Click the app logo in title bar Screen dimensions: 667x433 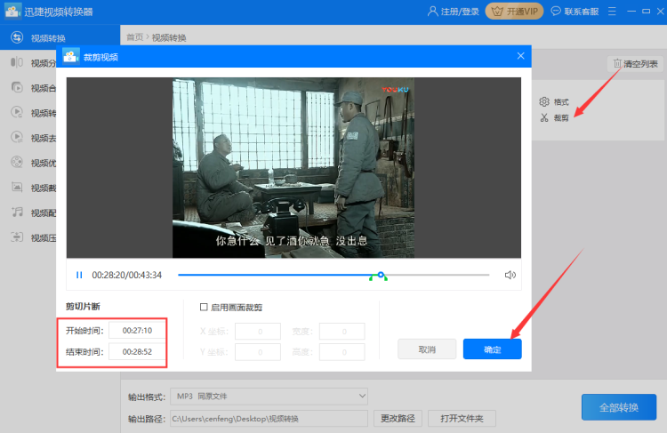[12, 11]
